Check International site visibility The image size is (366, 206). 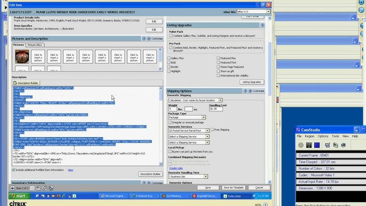(218, 75)
